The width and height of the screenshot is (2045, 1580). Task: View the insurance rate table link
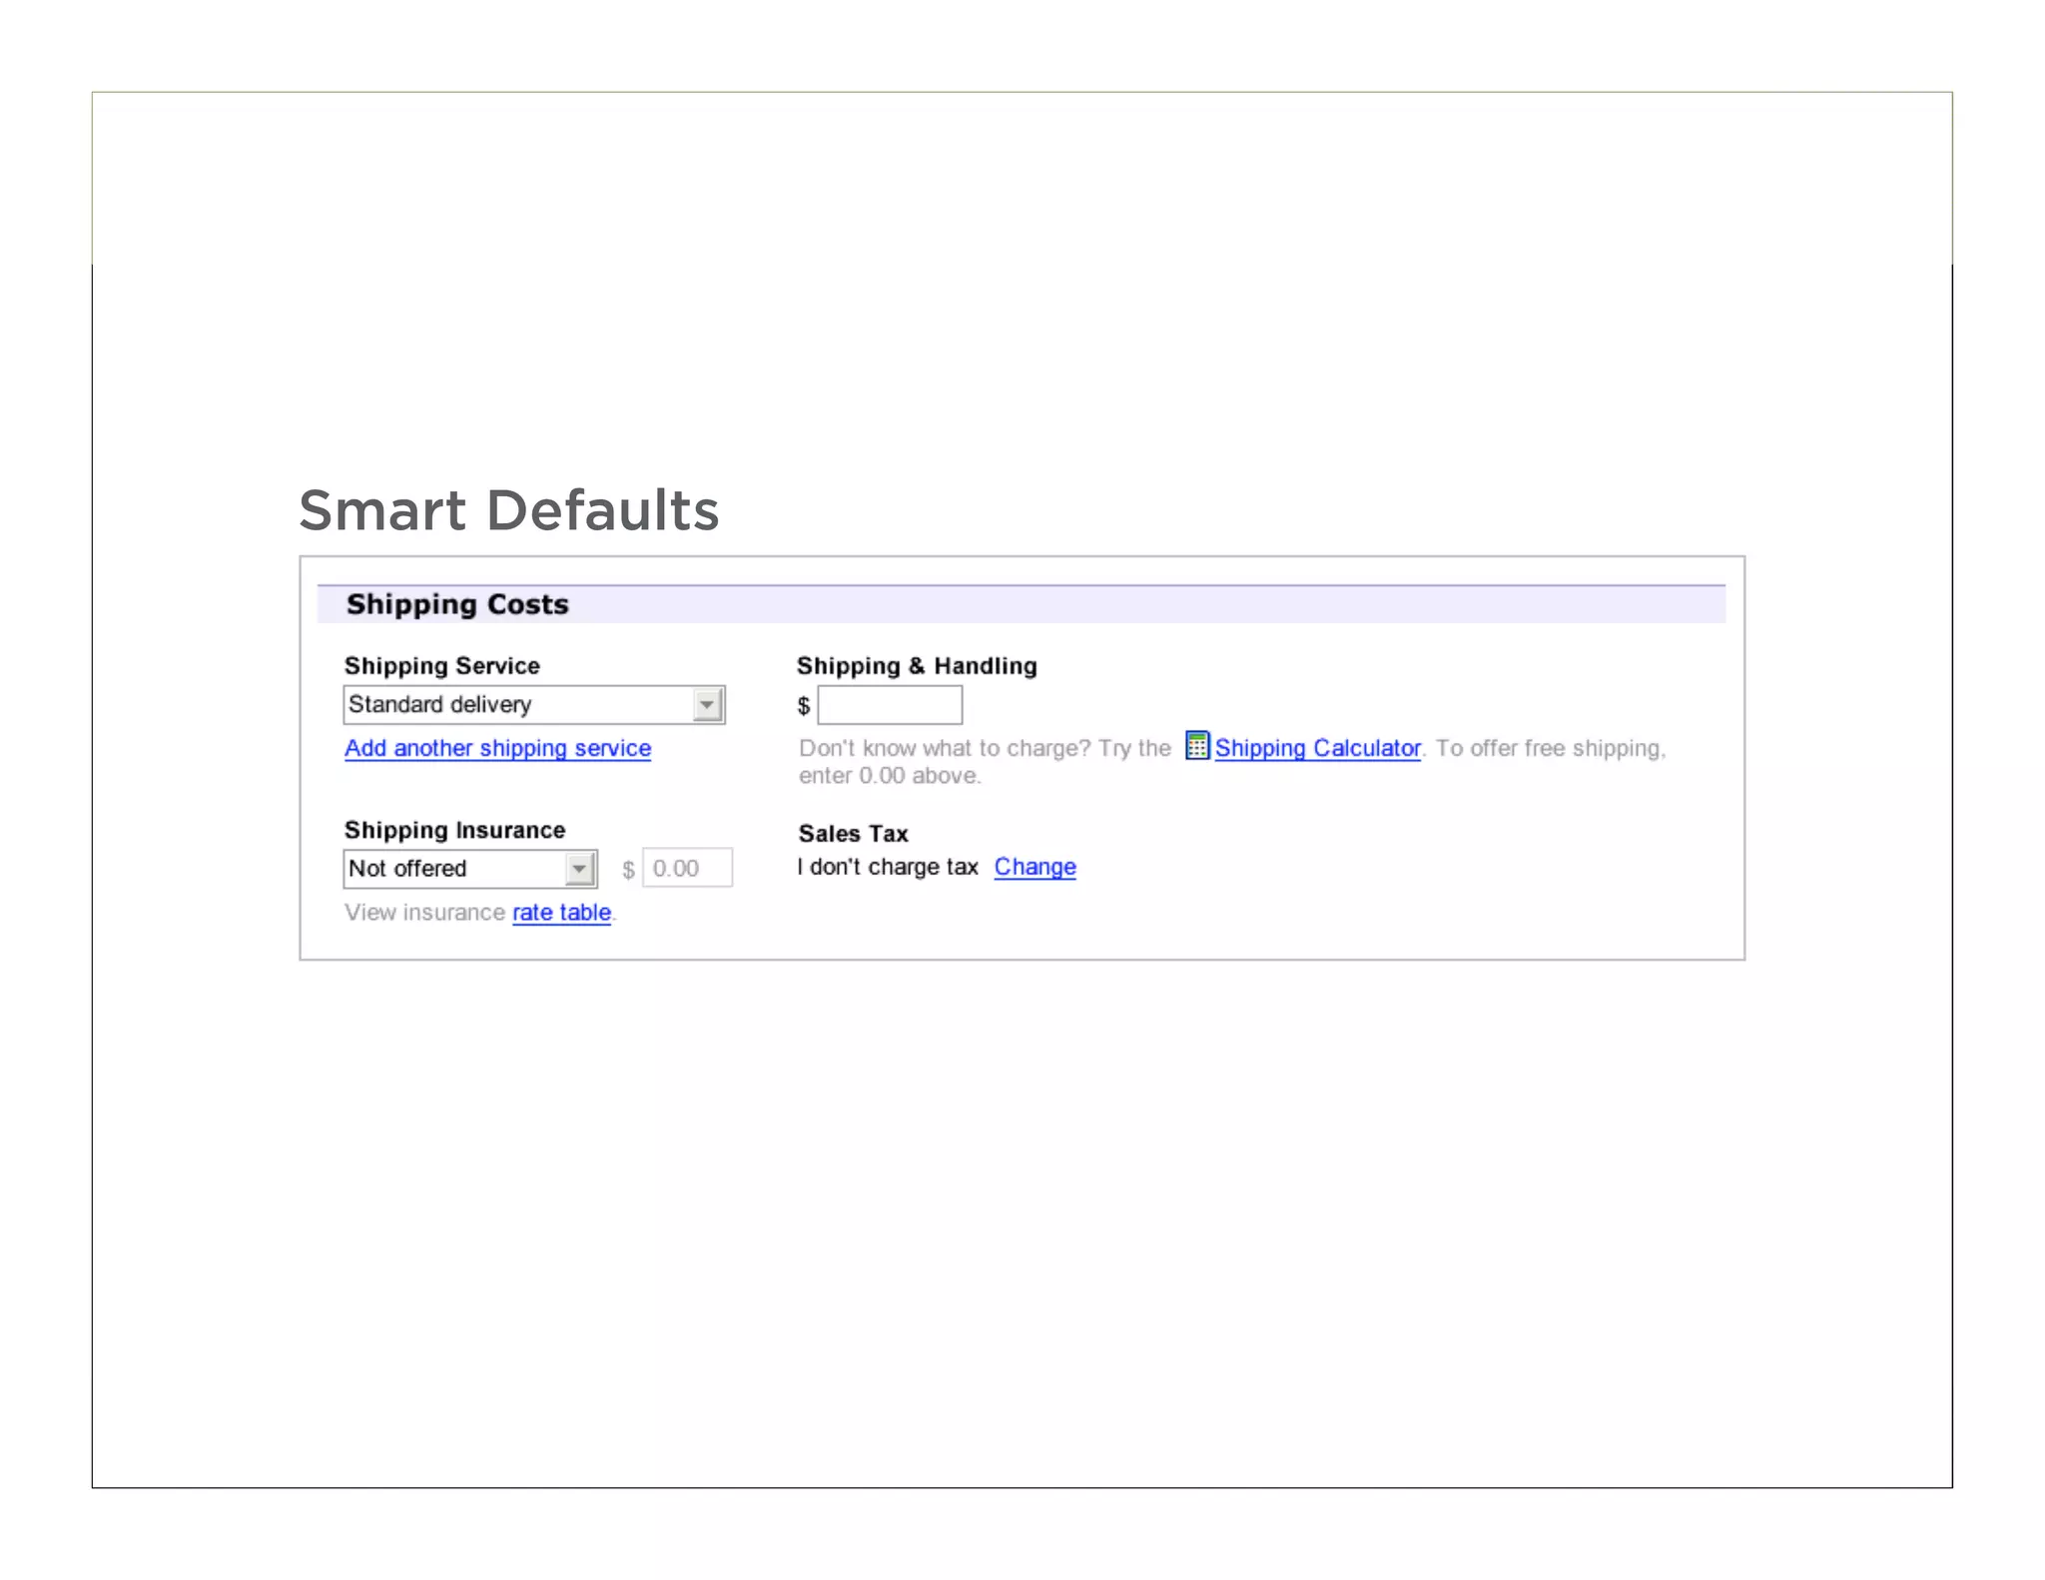561,912
